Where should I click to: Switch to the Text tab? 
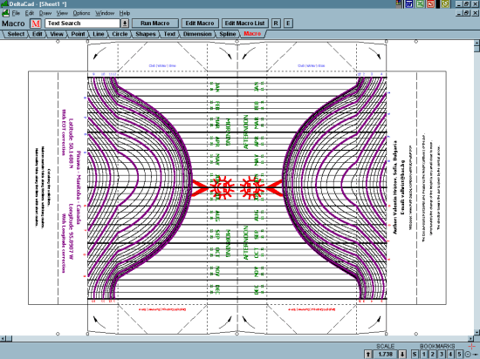click(169, 34)
